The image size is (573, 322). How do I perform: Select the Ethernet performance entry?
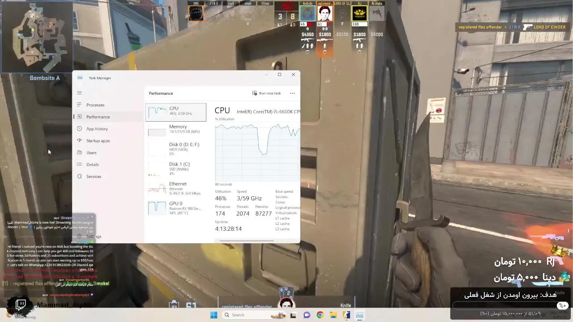(x=176, y=188)
